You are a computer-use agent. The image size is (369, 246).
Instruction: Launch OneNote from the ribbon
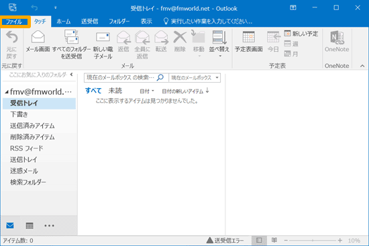coord(337,41)
